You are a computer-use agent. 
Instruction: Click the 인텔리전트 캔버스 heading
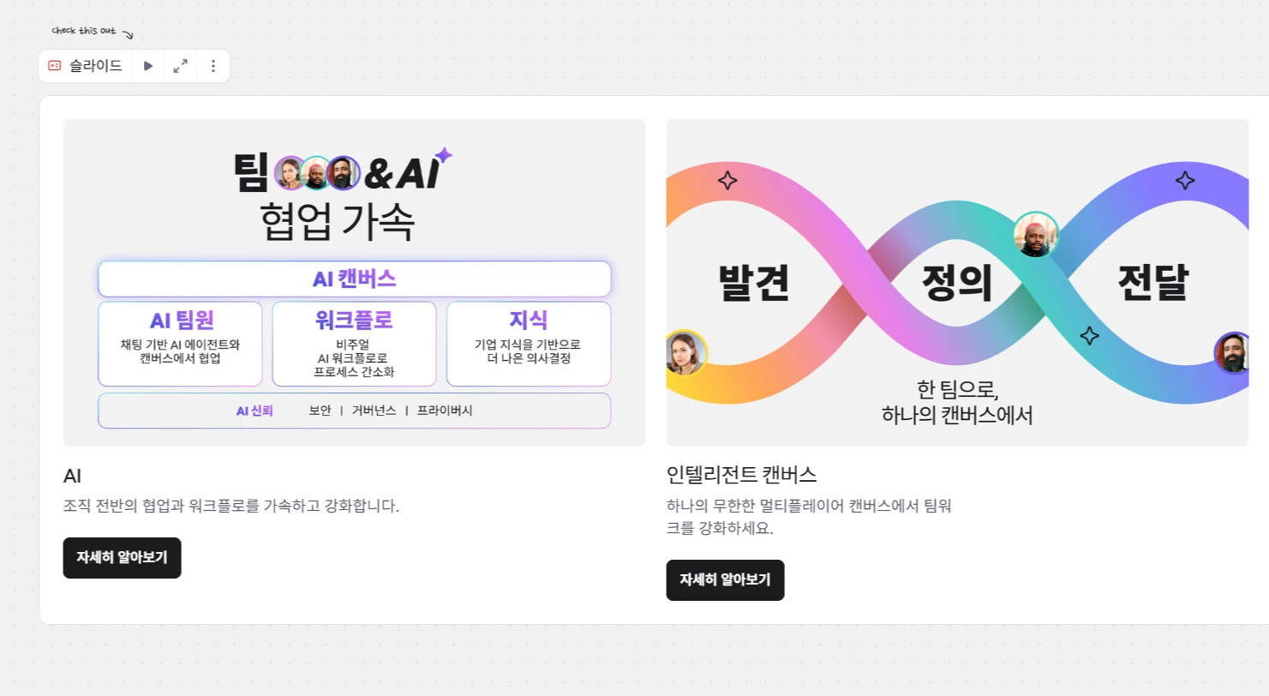(741, 474)
